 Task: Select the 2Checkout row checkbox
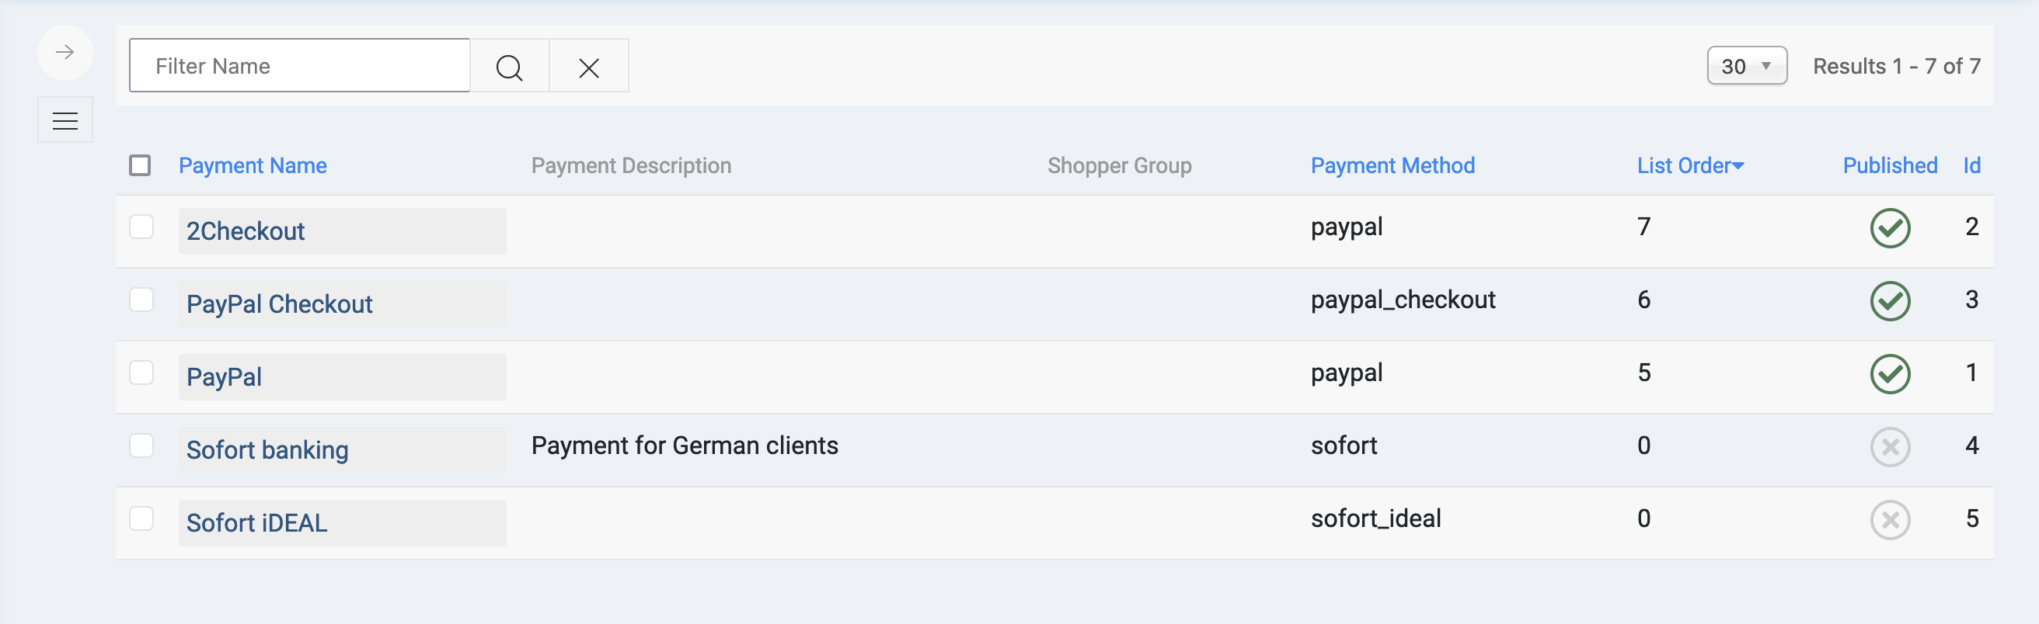(141, 227)
